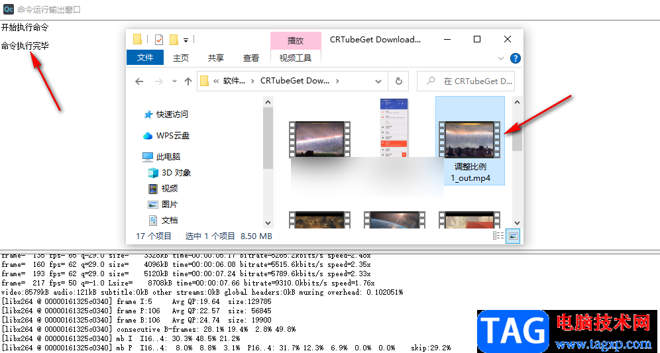Click the Explorer forward arrow
The width and height of the screenshot is (660, 353).
pos(159,81)
